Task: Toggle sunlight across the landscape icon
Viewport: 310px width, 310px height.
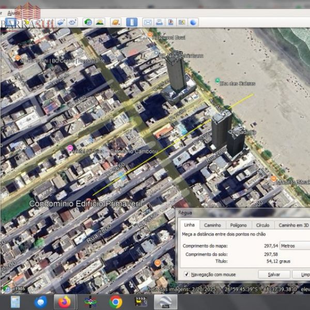Action: point(99,22)
